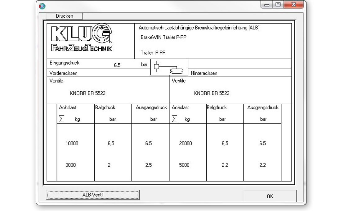This screenshot has height=211, width=340.
Task: Click Ausgangsdruck value 2.2
Action: 262,165
